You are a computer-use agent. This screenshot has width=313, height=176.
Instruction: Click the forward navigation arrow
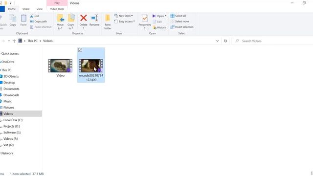[3, 41]
